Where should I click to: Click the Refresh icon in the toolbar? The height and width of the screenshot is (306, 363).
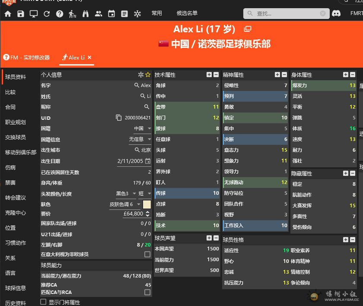point(47,14)
